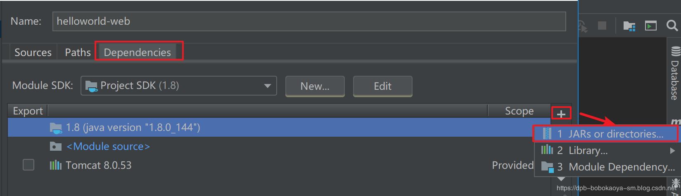The image size is (681, 196).
Task: Open Tomcat's Provided scope dropdown
Action: [x=513, y=165]
